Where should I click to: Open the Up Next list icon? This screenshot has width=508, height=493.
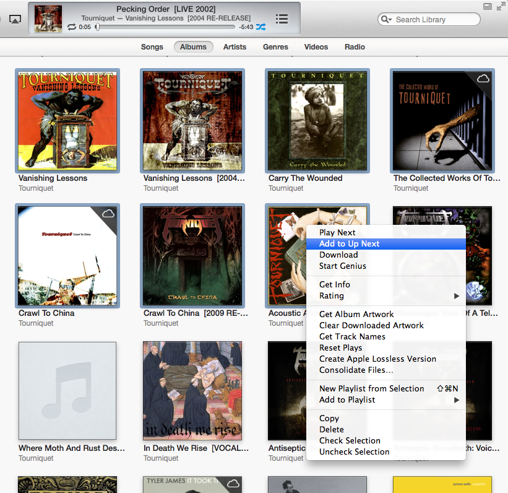(282, 19)
